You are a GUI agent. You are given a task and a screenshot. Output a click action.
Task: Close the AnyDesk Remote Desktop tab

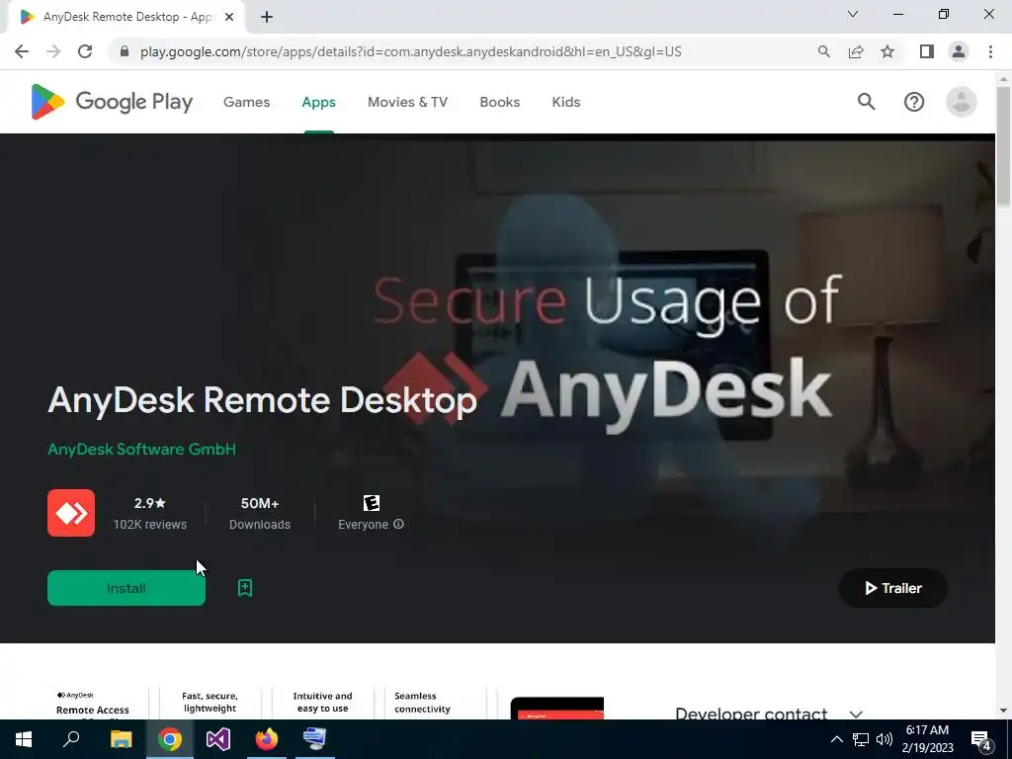tap(229, 17)
